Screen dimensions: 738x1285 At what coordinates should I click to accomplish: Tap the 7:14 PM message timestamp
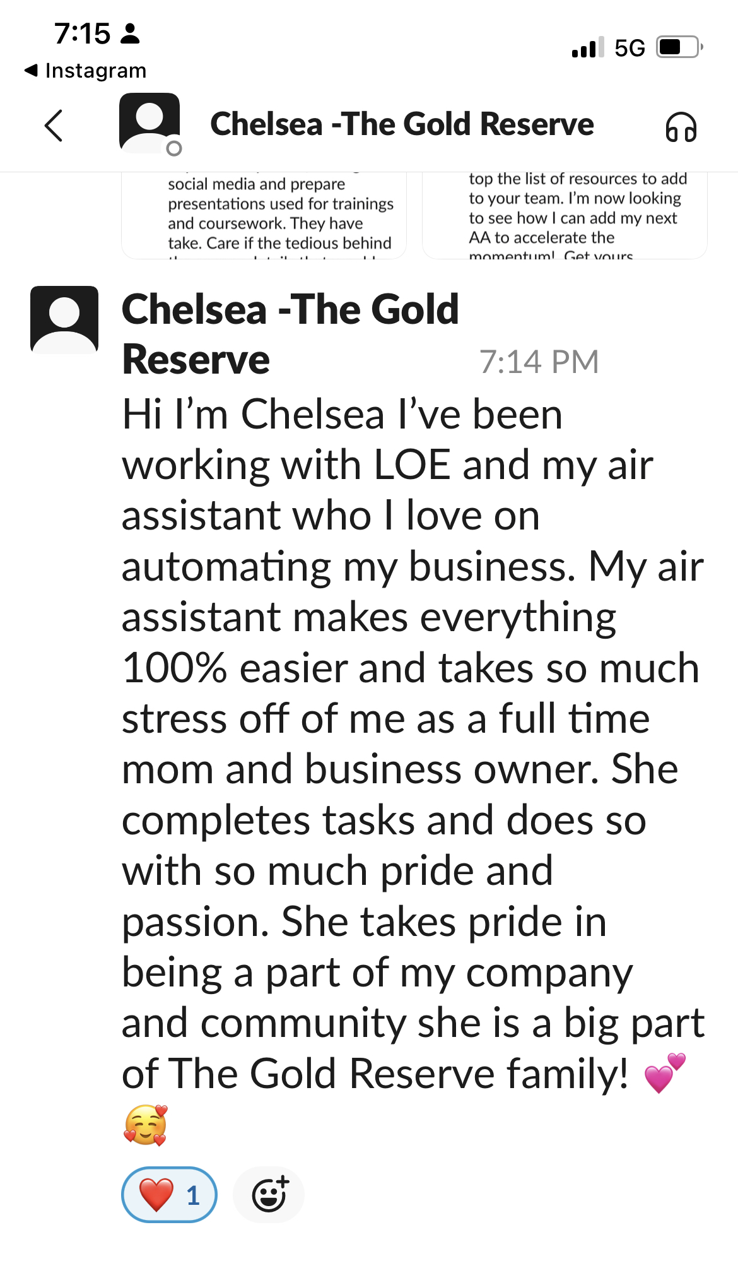(539, 362)
